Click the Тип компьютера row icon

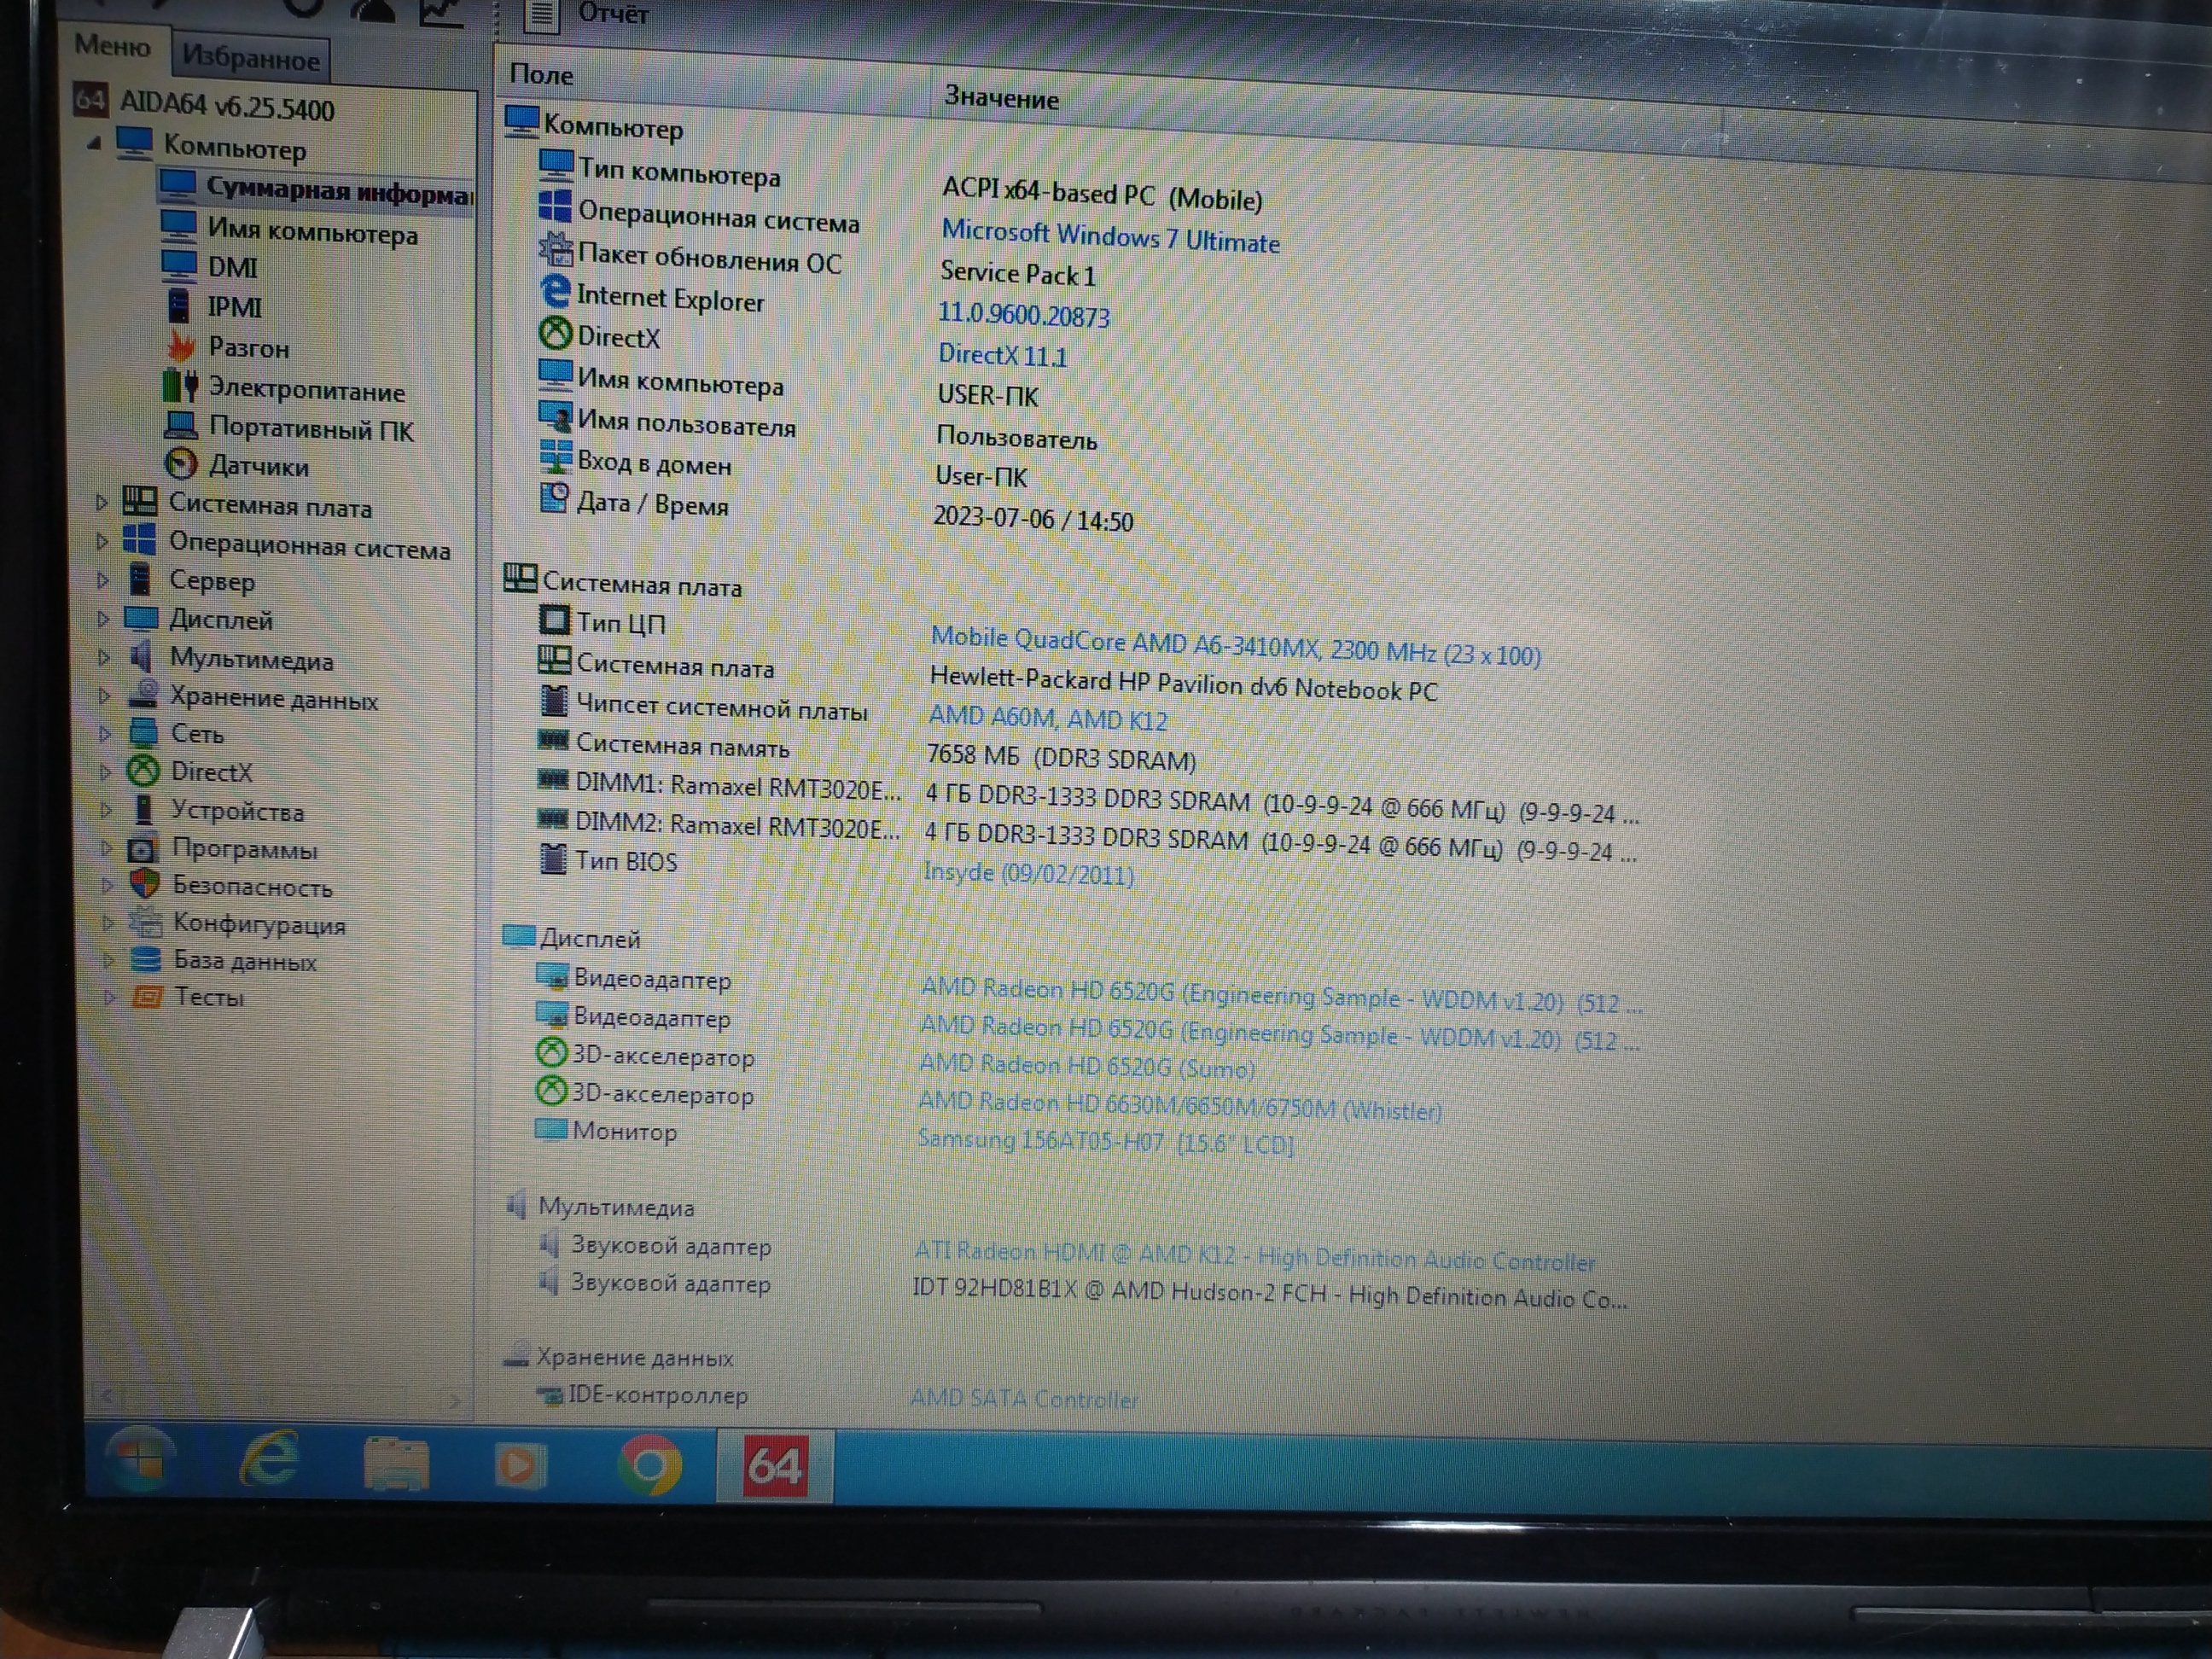556,164
